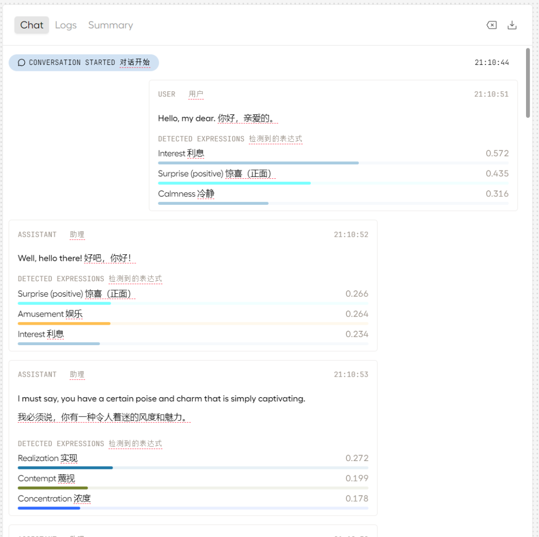Screen dimensions: 539x537
Task: Open the Summary tab
Action: pos(110,25)
